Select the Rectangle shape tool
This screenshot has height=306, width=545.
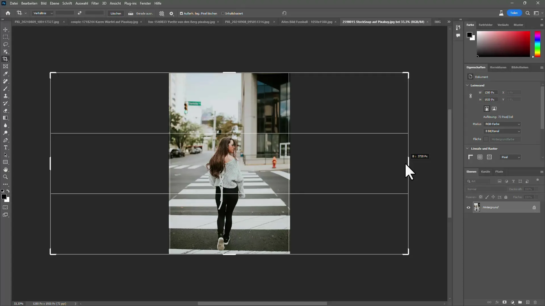tap(5, 162)
